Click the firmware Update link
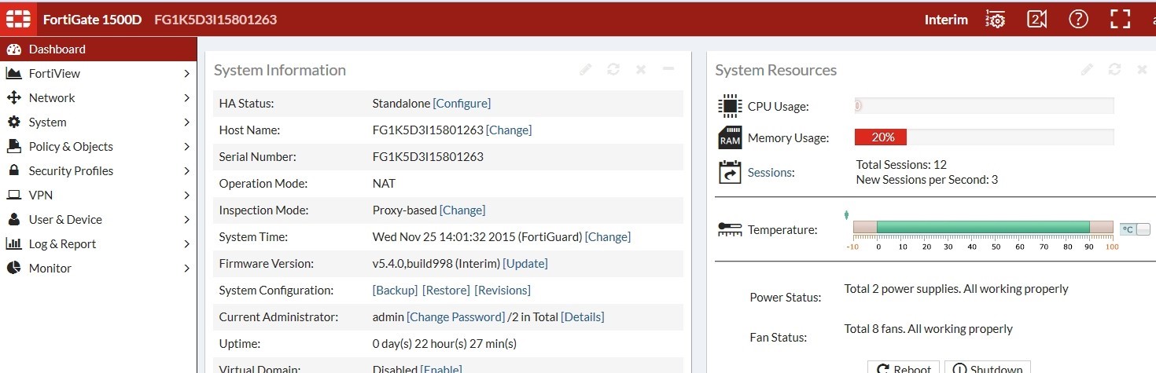Viewport: 1156px width, 373px height. tap(525, 264)
